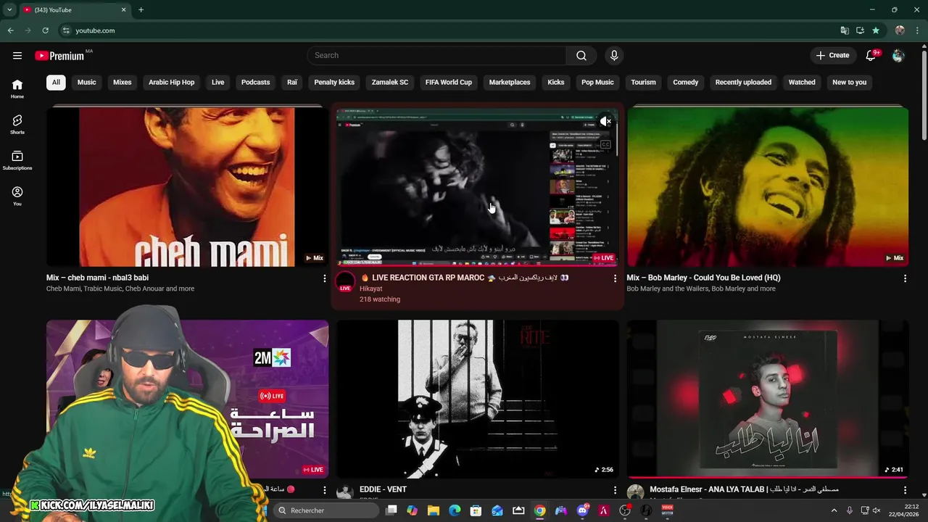Show hidden system tray icons
This screenshot has height=522, width=928.
[x=834, y=510]
